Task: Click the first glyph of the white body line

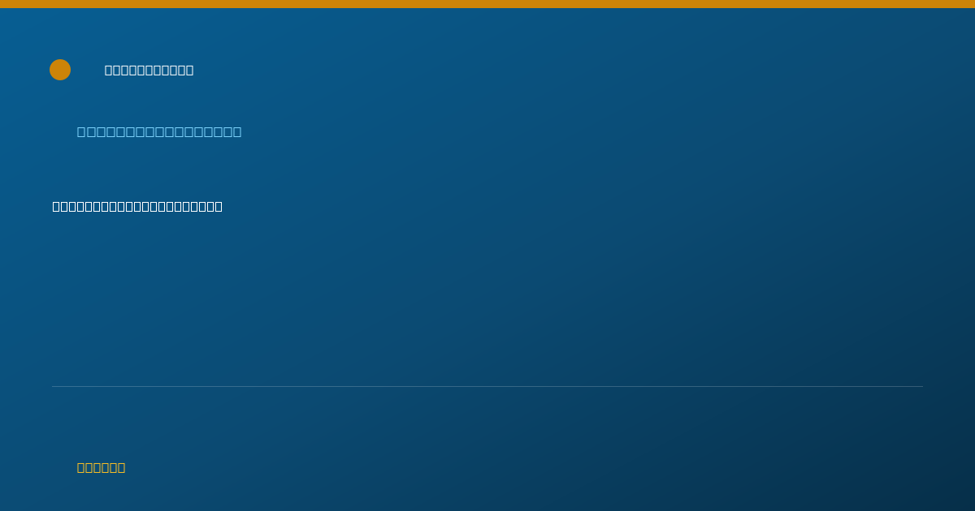Action: 57,206
